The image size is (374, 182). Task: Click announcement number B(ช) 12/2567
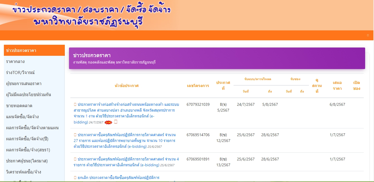click(223, 138)
